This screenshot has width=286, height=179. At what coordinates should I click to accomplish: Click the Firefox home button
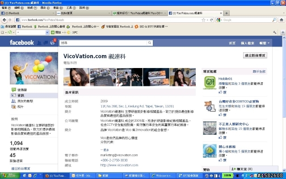pos(282,20)
